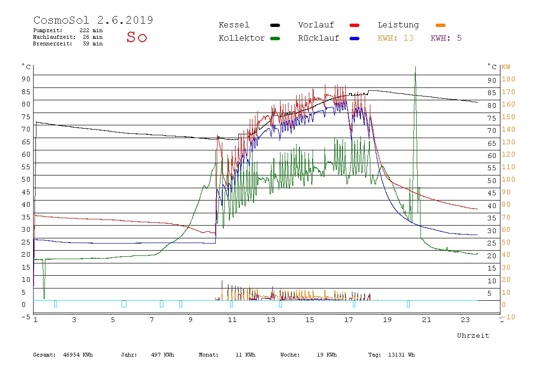Click the black Kessel legend swatch
The height and width of the screenshot is (384, 543).
click(275, 25)
